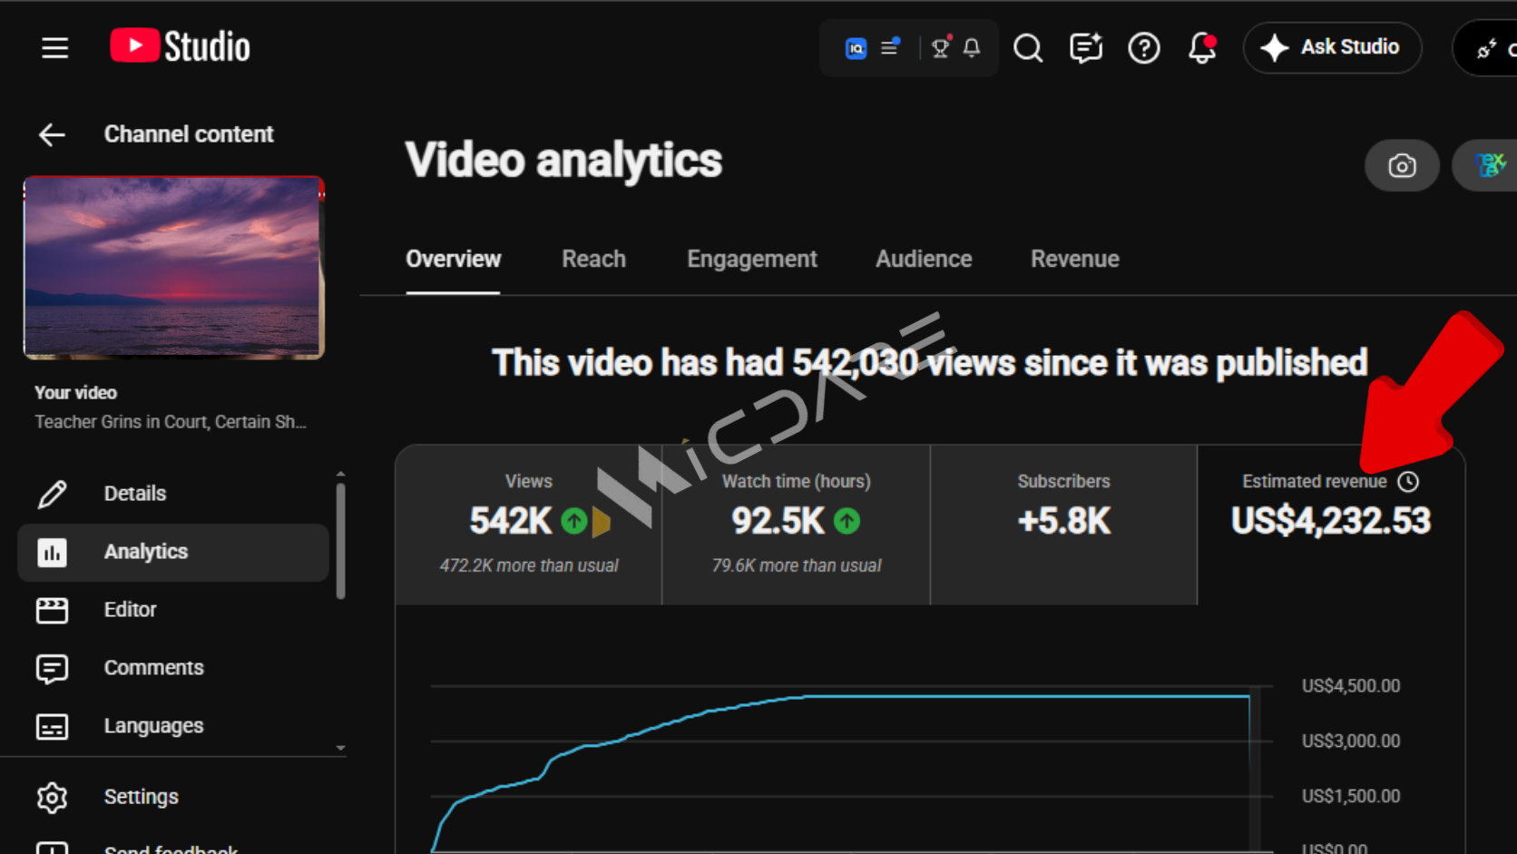The image size is (1517, 854).
Task: Go back to Channel content arrow
Action: coord(52,134)
